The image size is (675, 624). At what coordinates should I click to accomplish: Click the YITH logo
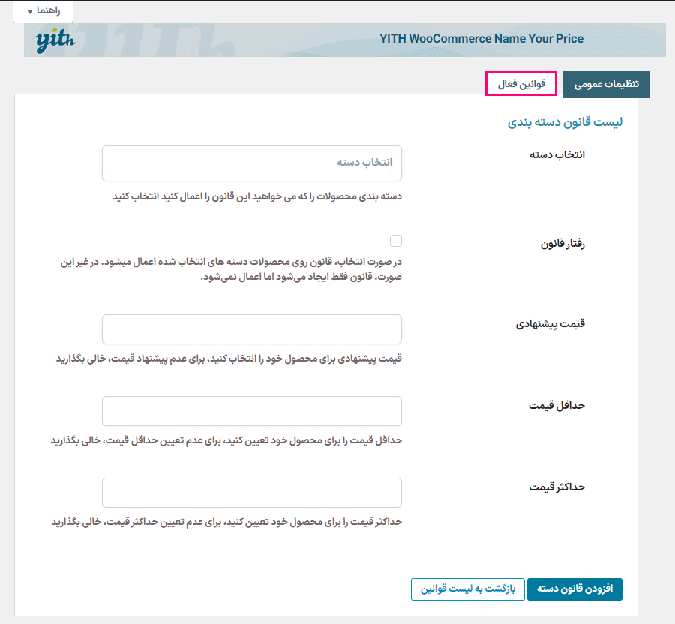pos(55,41)
